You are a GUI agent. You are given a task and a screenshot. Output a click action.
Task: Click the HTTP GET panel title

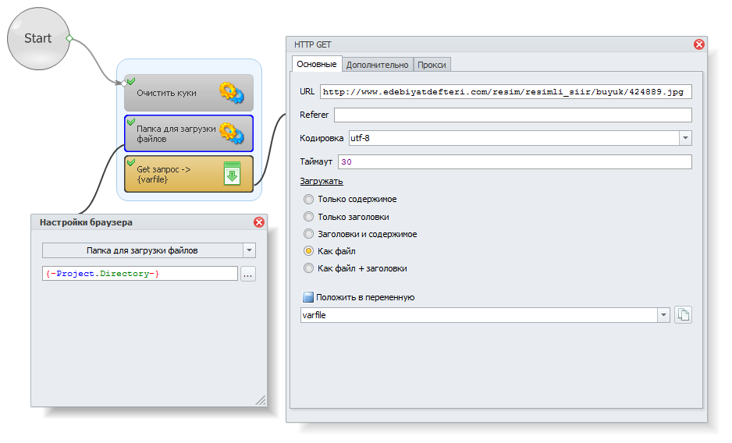click(312, 44)
